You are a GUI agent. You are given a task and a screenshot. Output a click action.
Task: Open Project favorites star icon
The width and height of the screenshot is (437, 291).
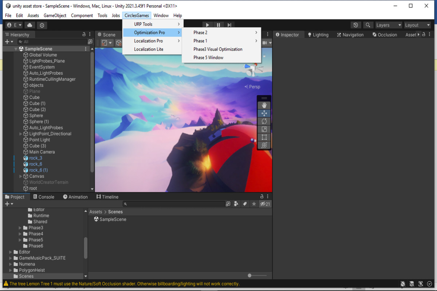(254, 204)
